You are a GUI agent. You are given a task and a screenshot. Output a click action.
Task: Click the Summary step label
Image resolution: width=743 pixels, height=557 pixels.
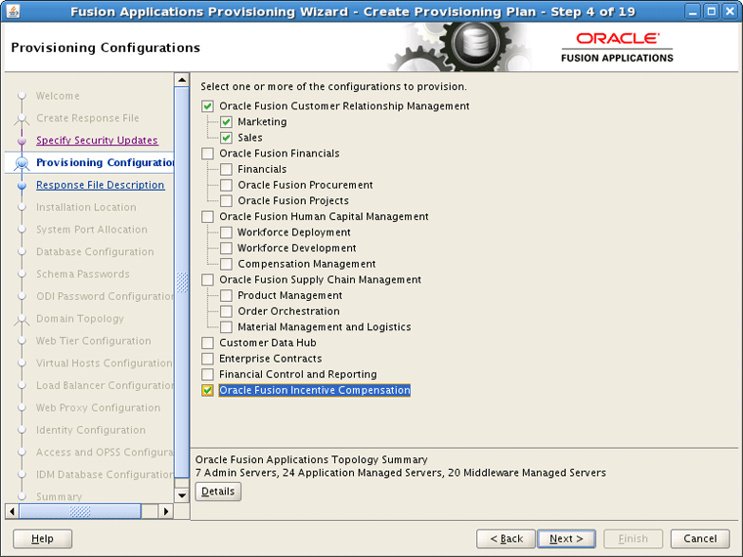60,496
